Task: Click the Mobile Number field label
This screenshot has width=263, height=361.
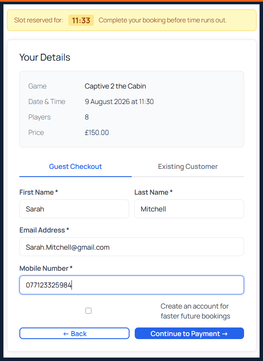Action: tap(46, 268)
